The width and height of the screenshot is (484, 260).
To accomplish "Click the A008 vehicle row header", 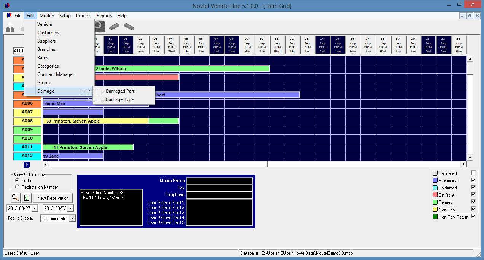I will tap(27, 121).
